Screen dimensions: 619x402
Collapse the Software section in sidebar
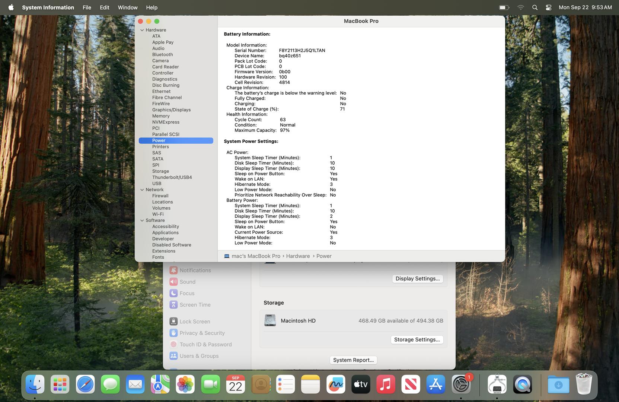click(142, 220)
